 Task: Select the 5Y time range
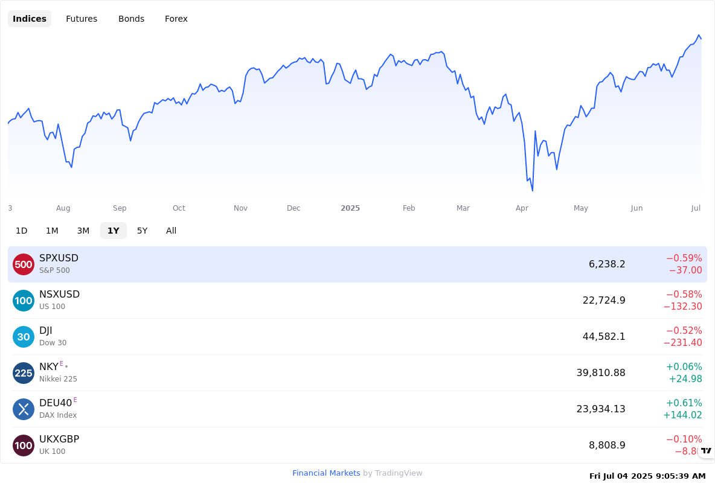(143, 231)
